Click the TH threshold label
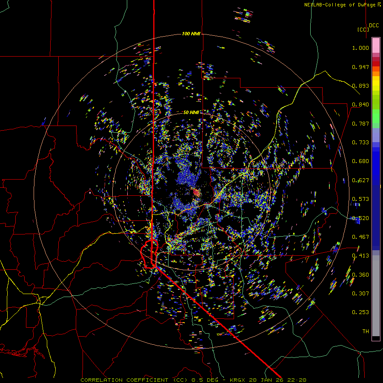 tap(366, 332)
